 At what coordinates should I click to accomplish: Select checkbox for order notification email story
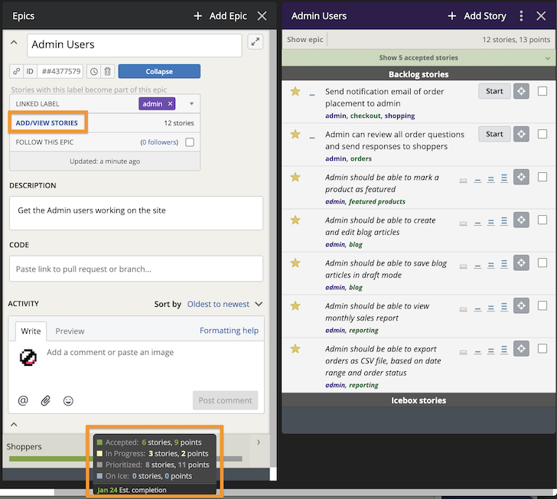tap(542, 91)
